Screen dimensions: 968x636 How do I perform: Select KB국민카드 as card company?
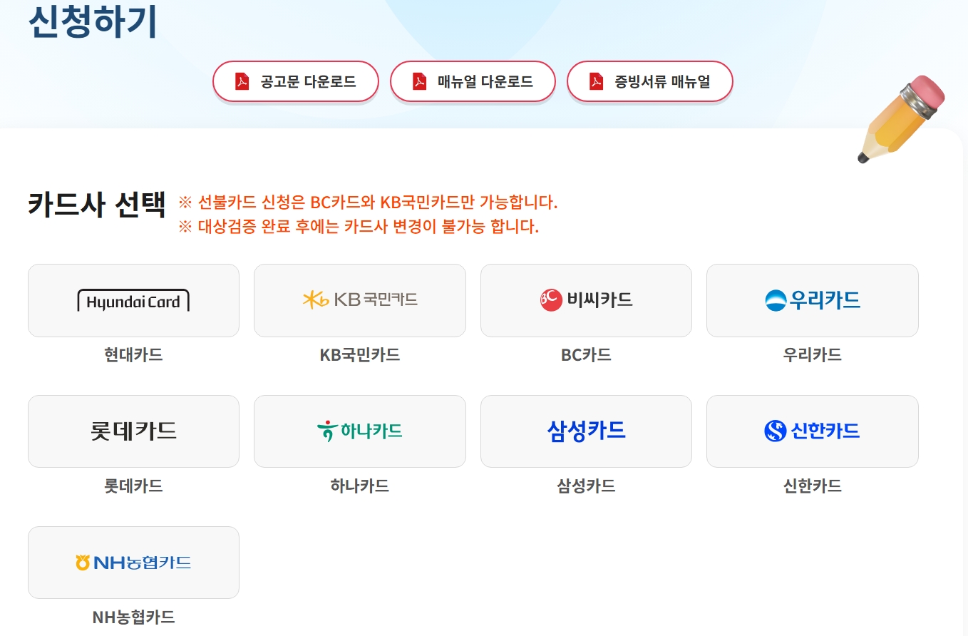(x=359, y=299)
